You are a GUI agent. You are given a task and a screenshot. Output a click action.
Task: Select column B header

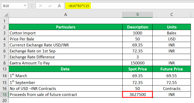[137, 15]
